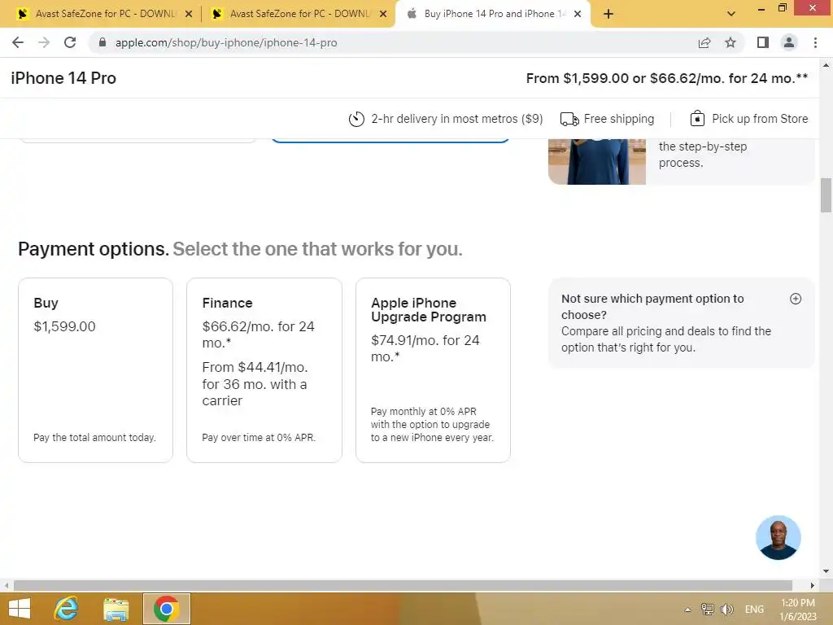Open the browser side panel

(763, 42)
